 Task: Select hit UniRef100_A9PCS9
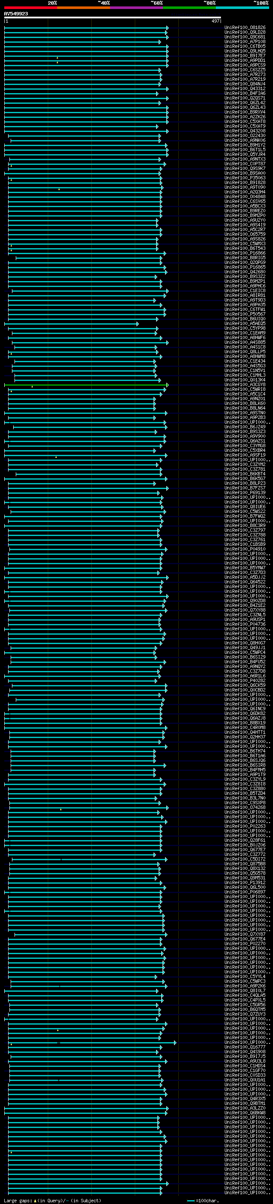pos(245,65)
